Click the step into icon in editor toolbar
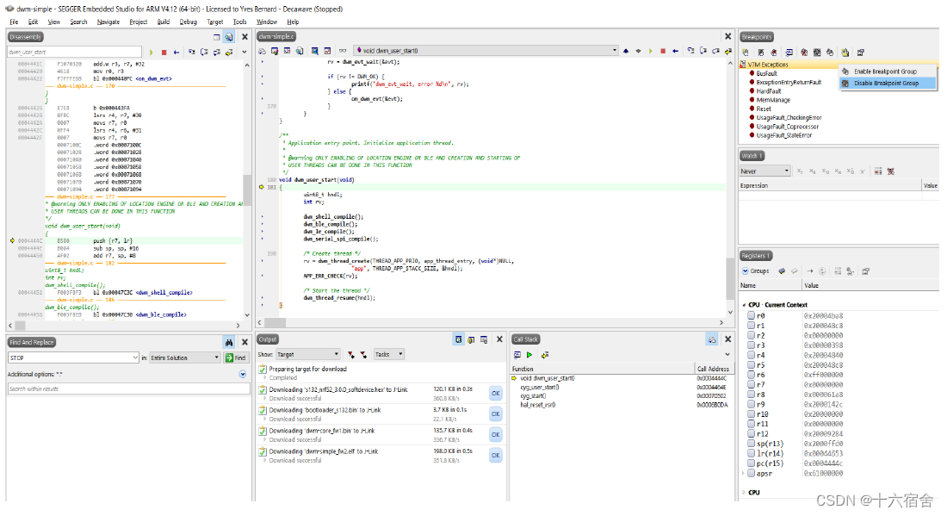Screen dimensions: 947x516 (x=691, y=52)
